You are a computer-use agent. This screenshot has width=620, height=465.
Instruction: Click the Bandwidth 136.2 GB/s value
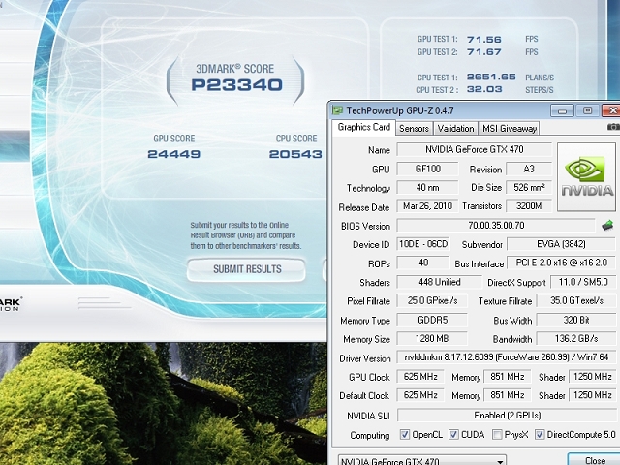576,338
